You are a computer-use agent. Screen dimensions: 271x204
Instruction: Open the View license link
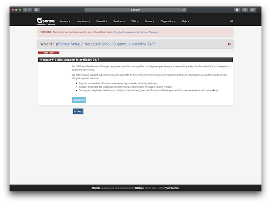click(x=172, y=188)
